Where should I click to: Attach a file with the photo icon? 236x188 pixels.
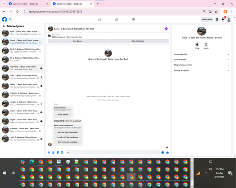(53, 152)
